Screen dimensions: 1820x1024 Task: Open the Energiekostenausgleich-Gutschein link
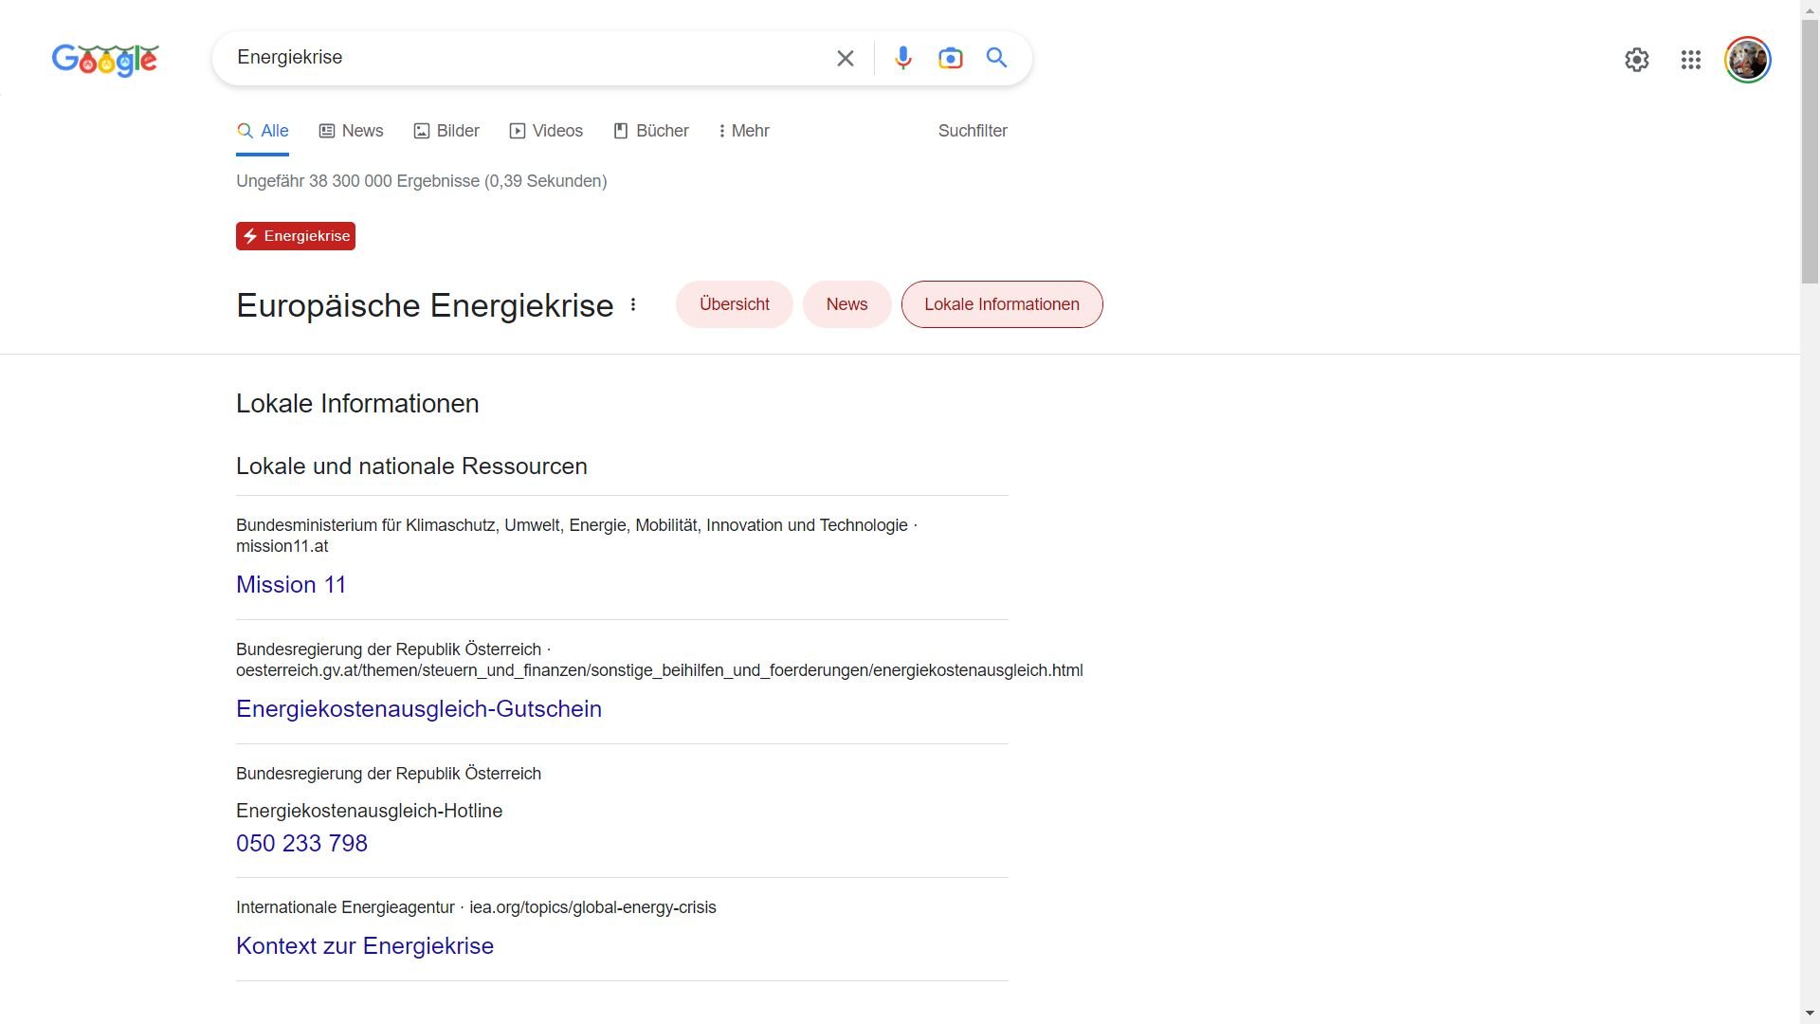[x=418, y=709]
